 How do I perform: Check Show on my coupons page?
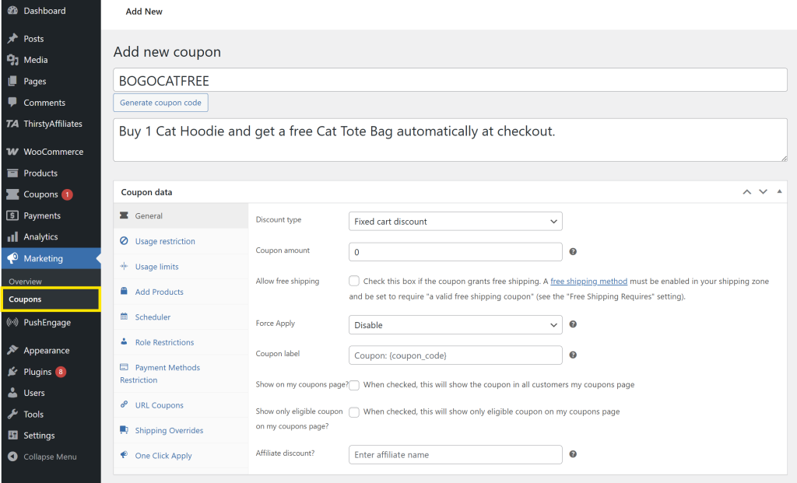click(x=354, y=385)
